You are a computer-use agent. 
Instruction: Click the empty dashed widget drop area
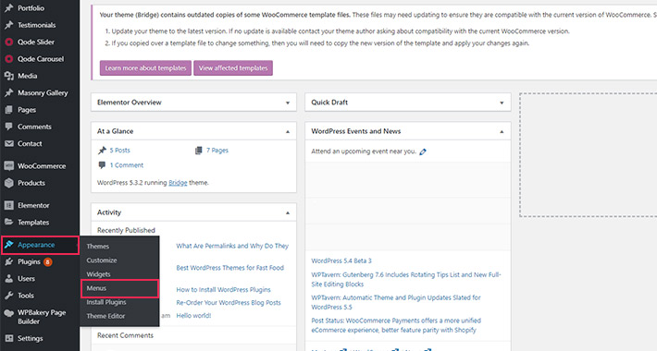(x=588, y=155)
